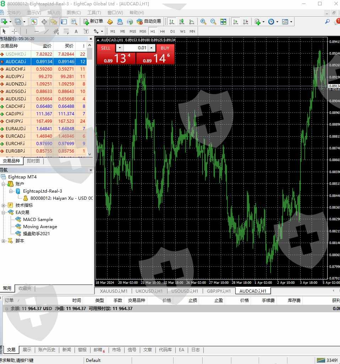Expand the 技术指标 tree node

click(x=4, y=205)
